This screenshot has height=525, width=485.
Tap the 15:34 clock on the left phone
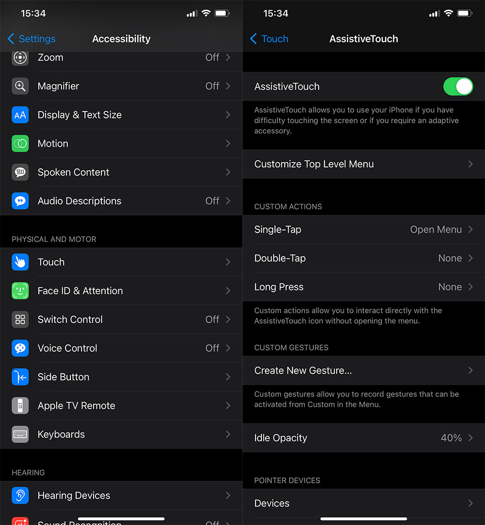[x=33, y=14]
